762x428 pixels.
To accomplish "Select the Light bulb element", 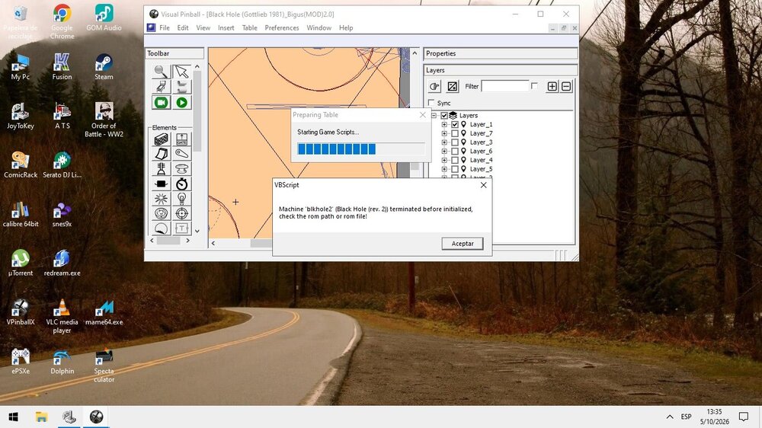I will pos(182,199).
